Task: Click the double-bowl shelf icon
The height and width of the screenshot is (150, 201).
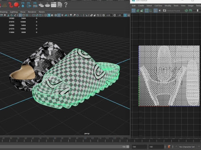Action: tap(41, 5)
